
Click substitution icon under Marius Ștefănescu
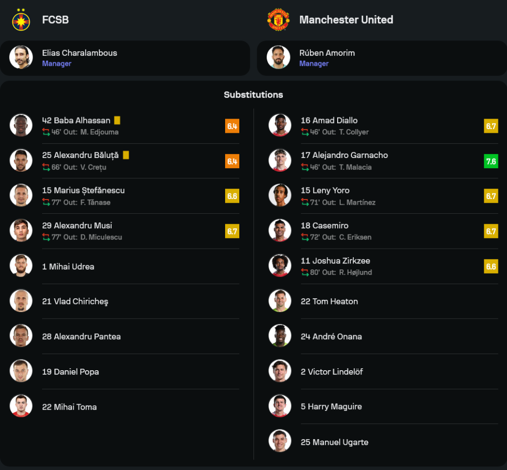click(x=46, y=203)
